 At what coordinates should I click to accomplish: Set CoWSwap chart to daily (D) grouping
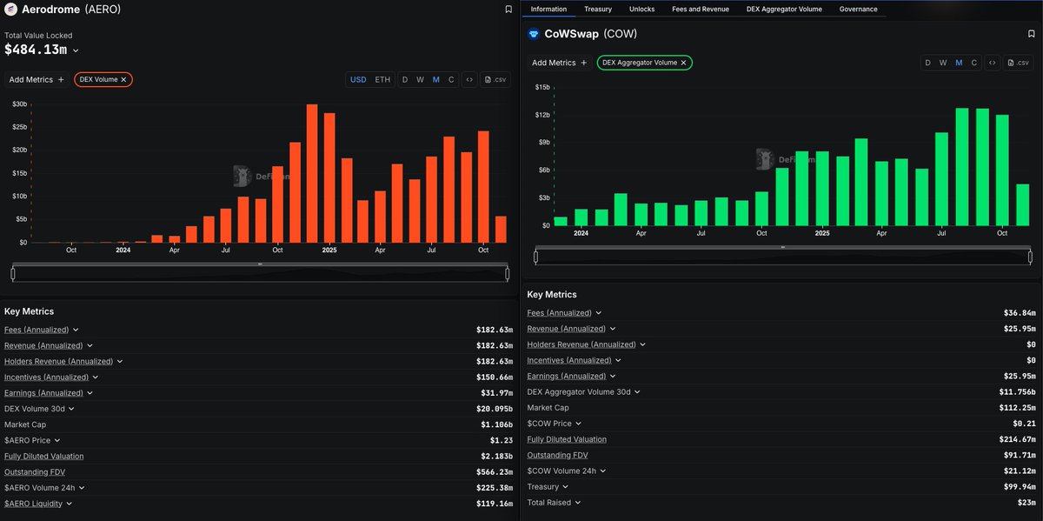927,63
